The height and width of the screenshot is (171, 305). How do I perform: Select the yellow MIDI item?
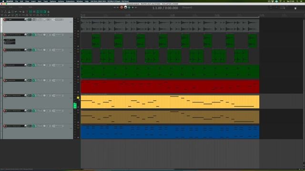(170, 102)
